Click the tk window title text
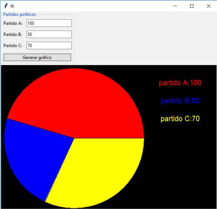Screen dimensions: 217x209 tap(12, 6)
